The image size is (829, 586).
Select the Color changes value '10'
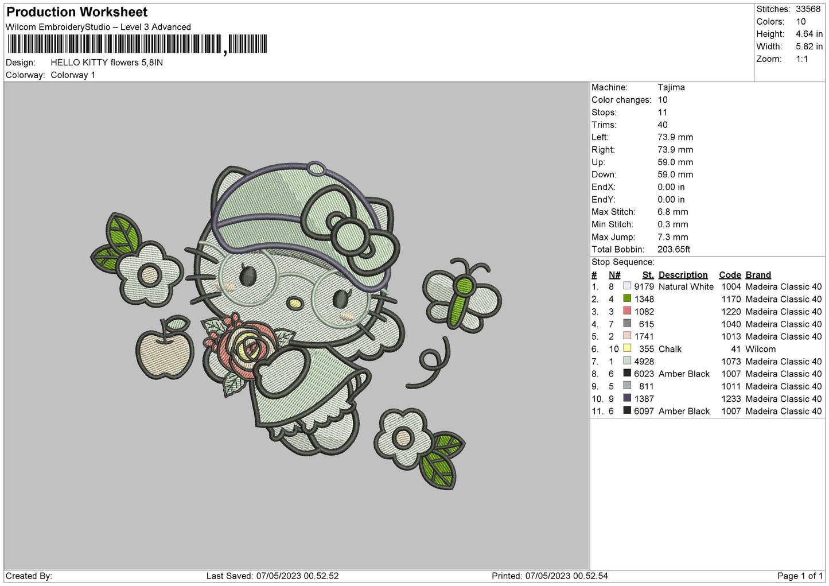pyautogui.click(x=663, y=100)
